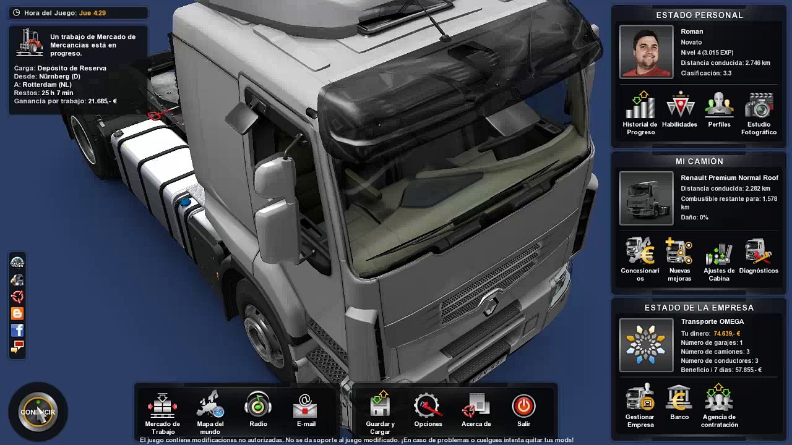Click 'Número de conductores: 3' text

click(720, 361)
